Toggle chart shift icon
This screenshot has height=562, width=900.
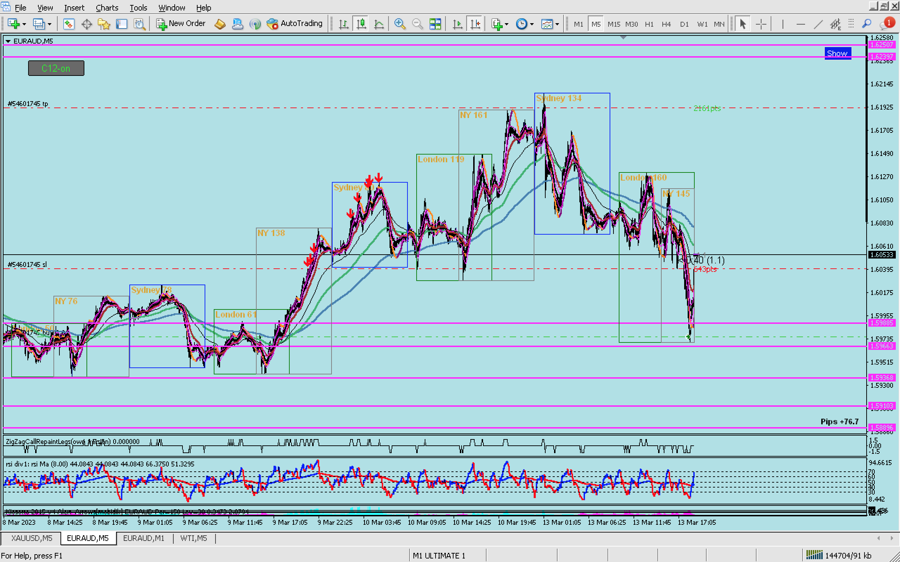[475, 24]
